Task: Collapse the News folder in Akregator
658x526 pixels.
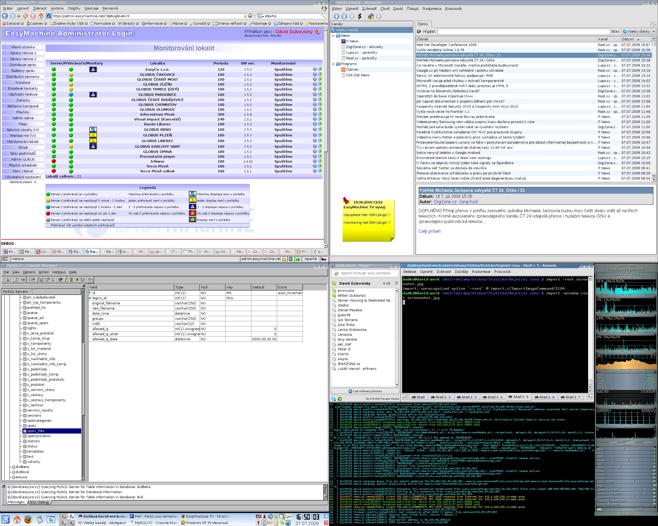Action: [x=333, y=36]
